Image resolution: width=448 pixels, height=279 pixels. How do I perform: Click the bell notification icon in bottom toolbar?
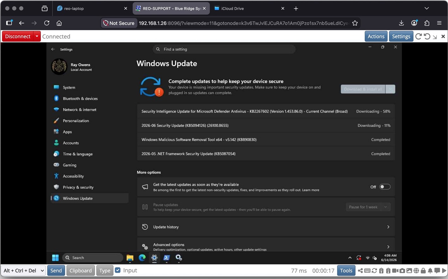pyautogui.click(x=430, y=270)
